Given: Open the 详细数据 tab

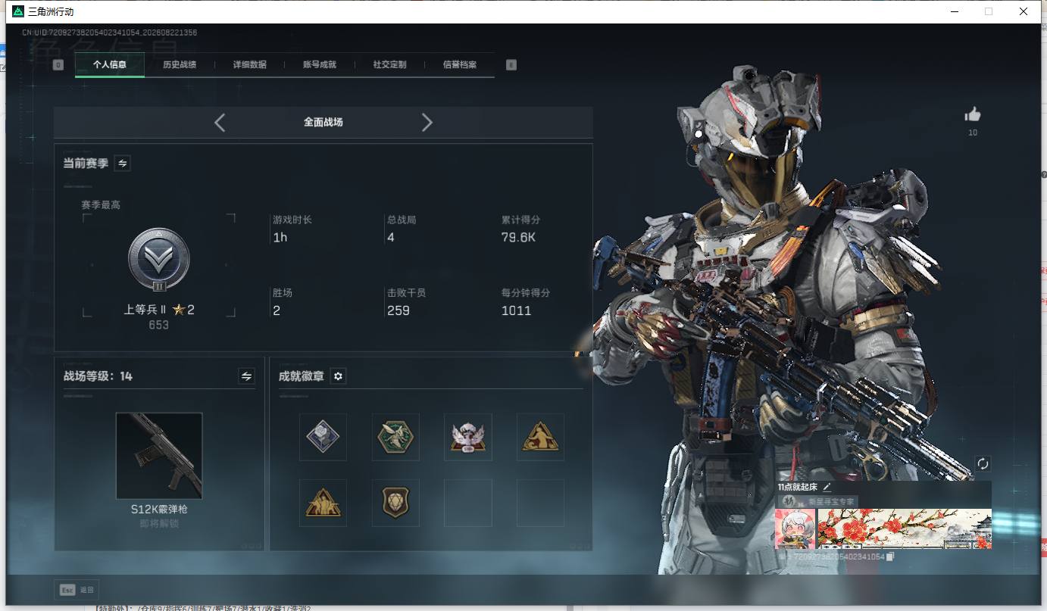Looking at the screenshot, I should [x=250, y=65].
